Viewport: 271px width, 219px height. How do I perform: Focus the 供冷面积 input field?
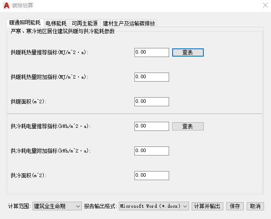click(x=152, y=176)
